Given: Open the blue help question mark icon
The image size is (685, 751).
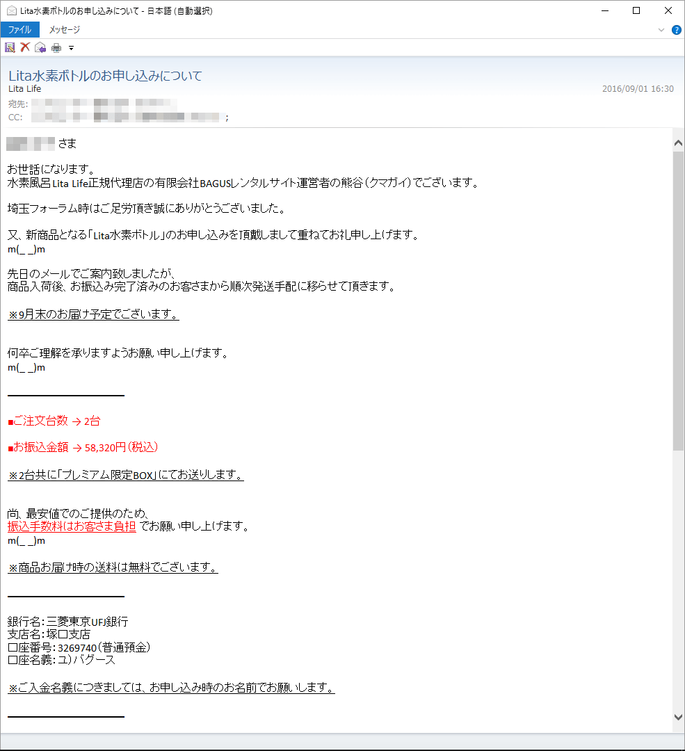Looking at the screenshot, I should pos(677,30).
